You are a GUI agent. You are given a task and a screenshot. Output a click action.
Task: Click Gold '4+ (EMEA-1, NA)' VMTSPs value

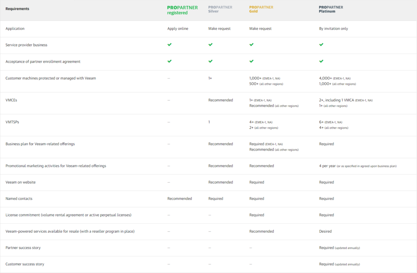pyautogui.click(x=261, y=122)
